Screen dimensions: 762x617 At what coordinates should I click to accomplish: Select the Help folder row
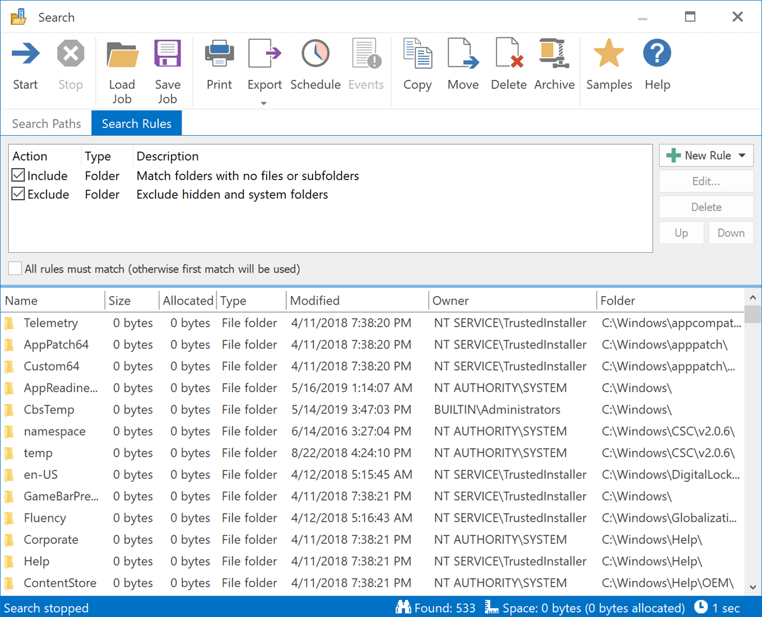372,561
